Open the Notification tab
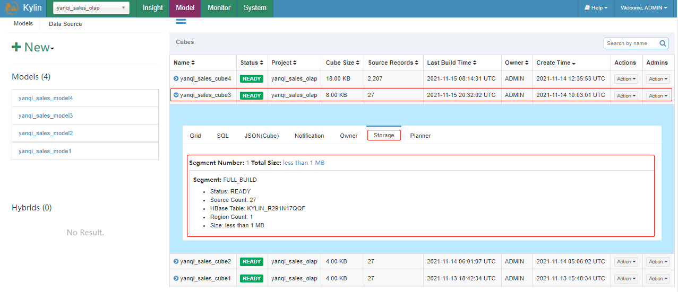This screenshot has width=678, height=292. [310, 136]
